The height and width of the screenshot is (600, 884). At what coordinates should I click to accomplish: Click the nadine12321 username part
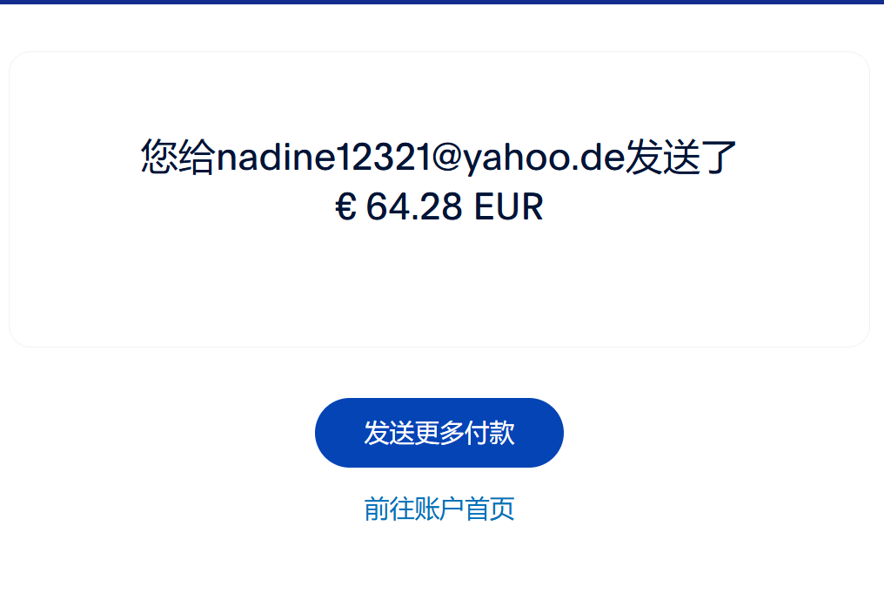324,157
